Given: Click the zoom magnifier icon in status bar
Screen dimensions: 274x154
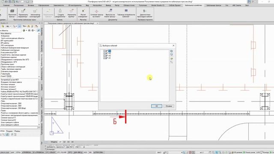Looking at the screenshot, I should (213, 152).
